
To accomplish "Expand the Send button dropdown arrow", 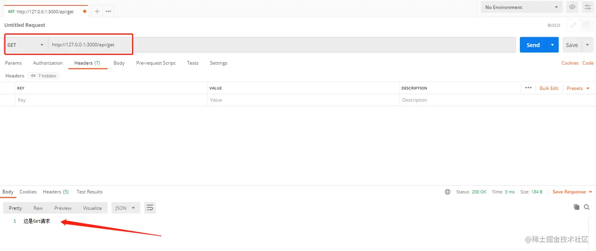I will pyautogui.click(x=552, y=45).
